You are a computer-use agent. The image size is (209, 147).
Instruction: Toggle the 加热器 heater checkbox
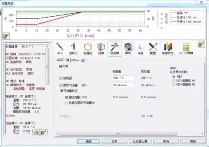61,78
